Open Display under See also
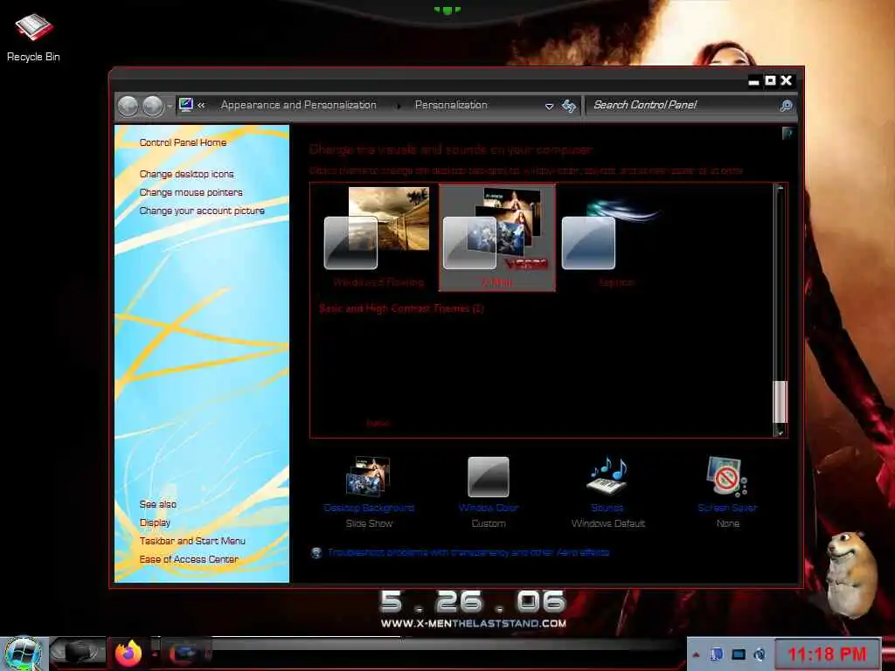The height and width of the screenshot is (671, 895). tap(155, 522)
